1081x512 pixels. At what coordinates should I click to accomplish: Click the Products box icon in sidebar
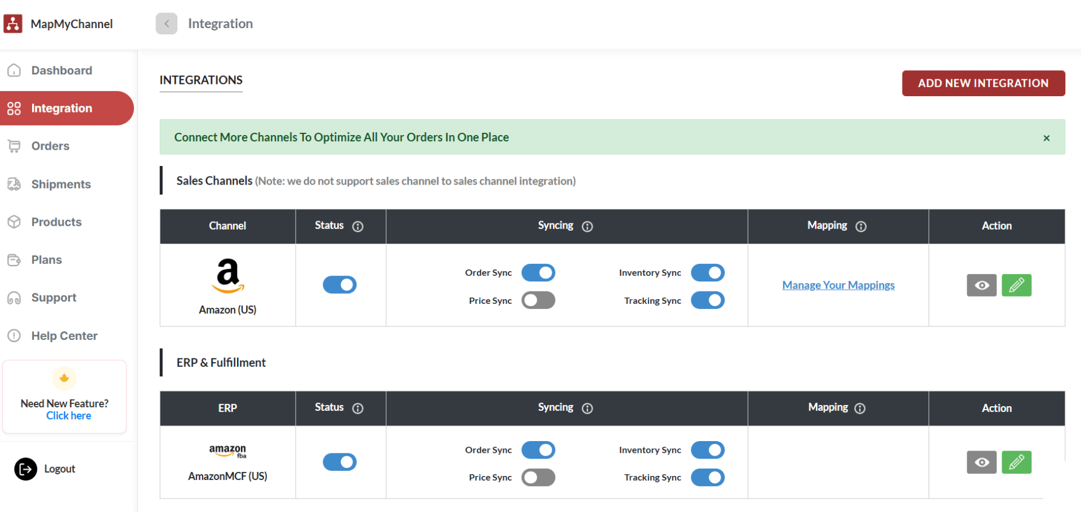click(x=14, y=222)
